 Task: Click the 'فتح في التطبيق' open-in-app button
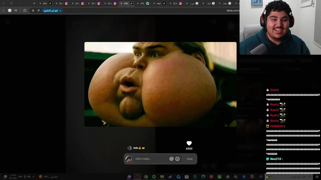[x=52, y=10]
